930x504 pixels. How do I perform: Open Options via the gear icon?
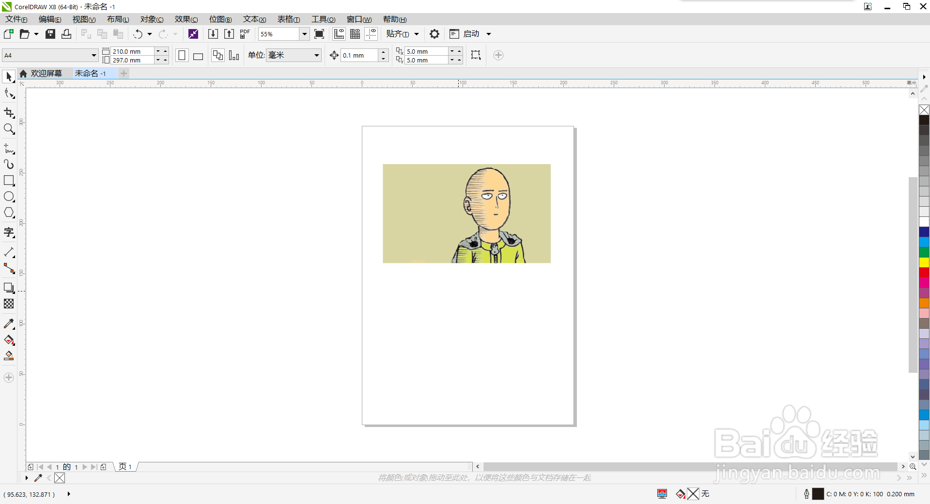(x=434, y=34)
